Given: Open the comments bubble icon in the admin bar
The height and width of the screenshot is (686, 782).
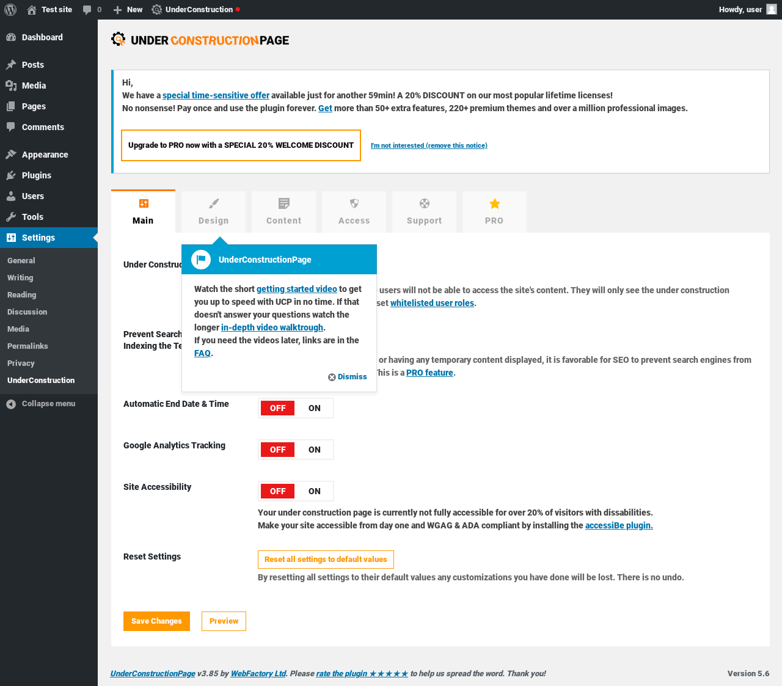Looking at the screenshot, I should coord(87,10).
